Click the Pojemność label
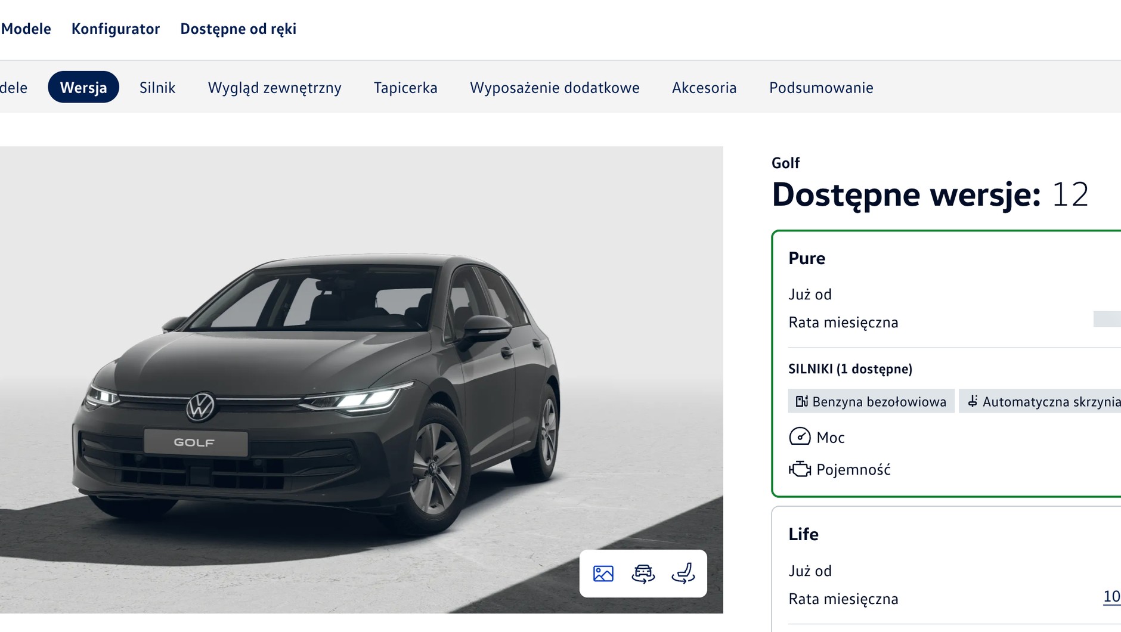 click(x=853, y=470)
